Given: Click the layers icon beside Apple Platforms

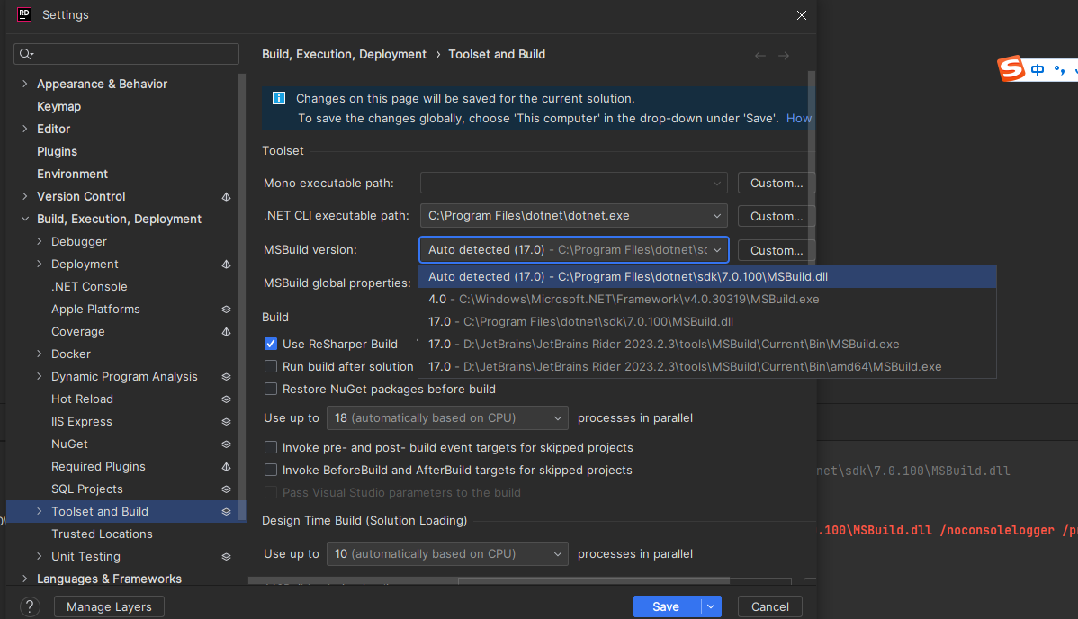Looking at the screenshot, I should coord(226,309).
